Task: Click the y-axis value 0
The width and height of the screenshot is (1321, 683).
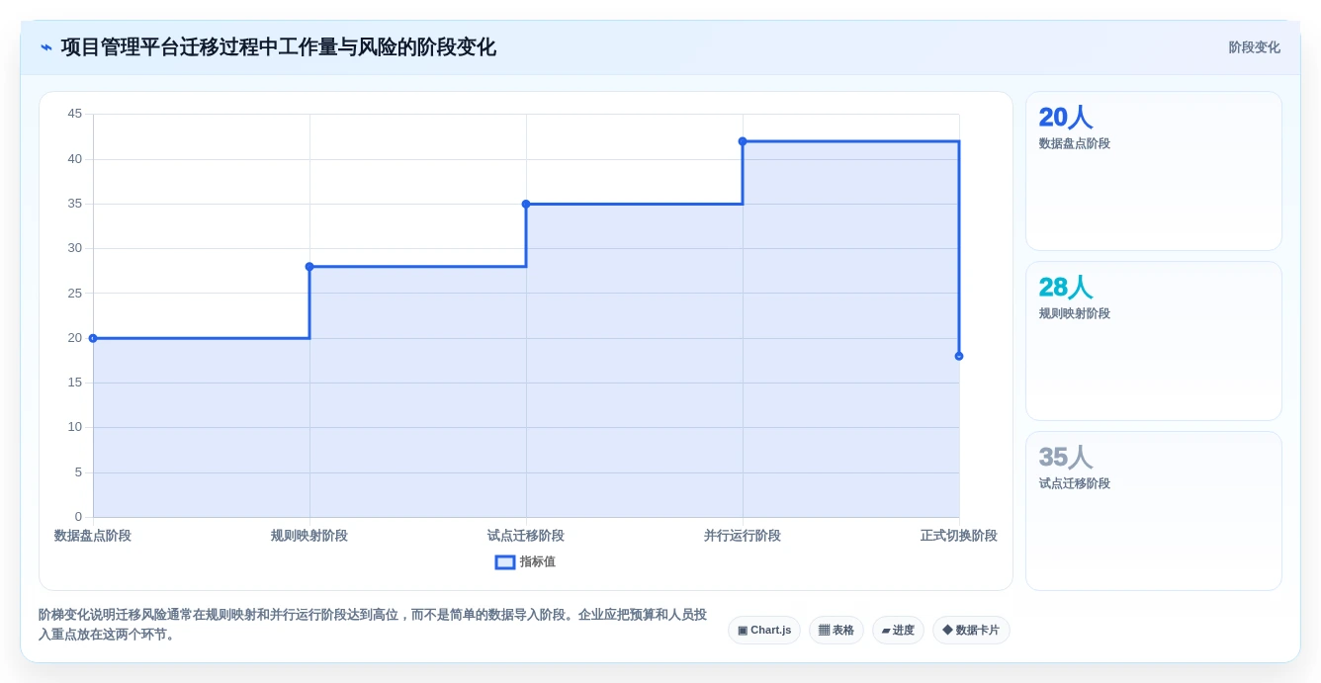Action: point(79,517)
